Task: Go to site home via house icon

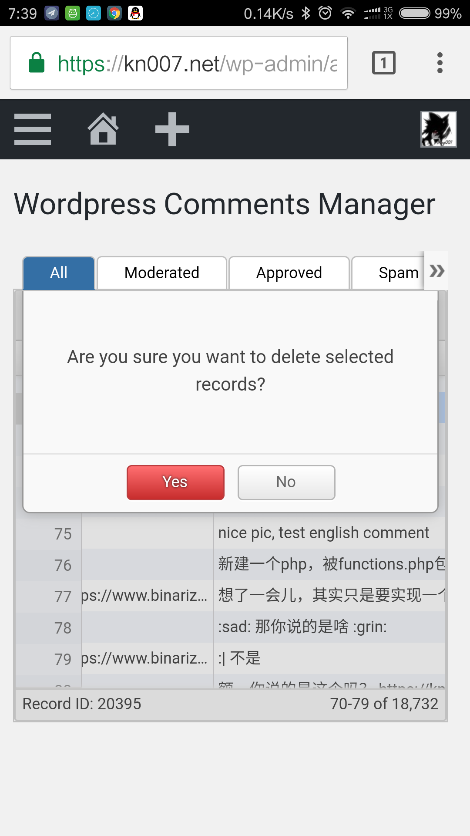Action: tap(103, 129)
